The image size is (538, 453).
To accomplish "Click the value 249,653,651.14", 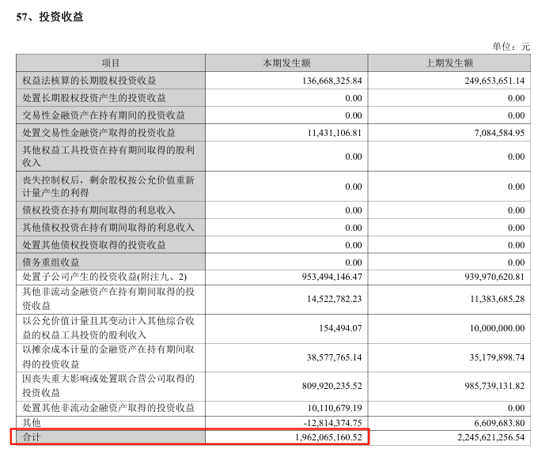I will click(x=494, y=81).
